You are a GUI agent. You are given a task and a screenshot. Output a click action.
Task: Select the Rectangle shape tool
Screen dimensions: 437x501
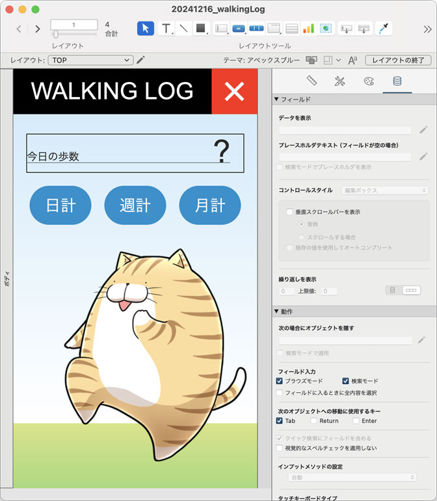tap(201, 29)
